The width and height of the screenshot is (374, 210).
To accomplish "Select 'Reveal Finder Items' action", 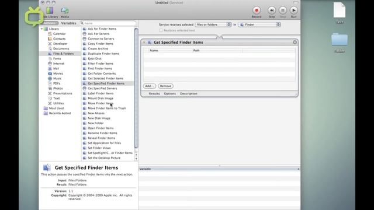I will (x=101, y=138).
